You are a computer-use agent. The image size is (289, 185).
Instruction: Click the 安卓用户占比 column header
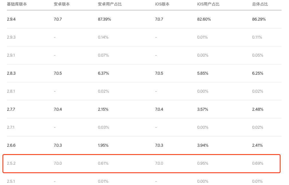[110, 4]
